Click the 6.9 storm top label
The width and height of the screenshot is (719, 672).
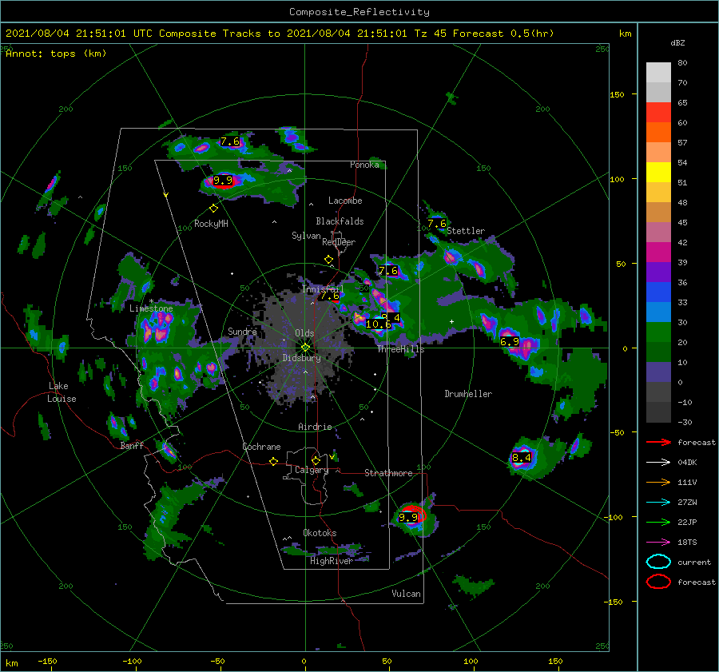click(510, 342)
